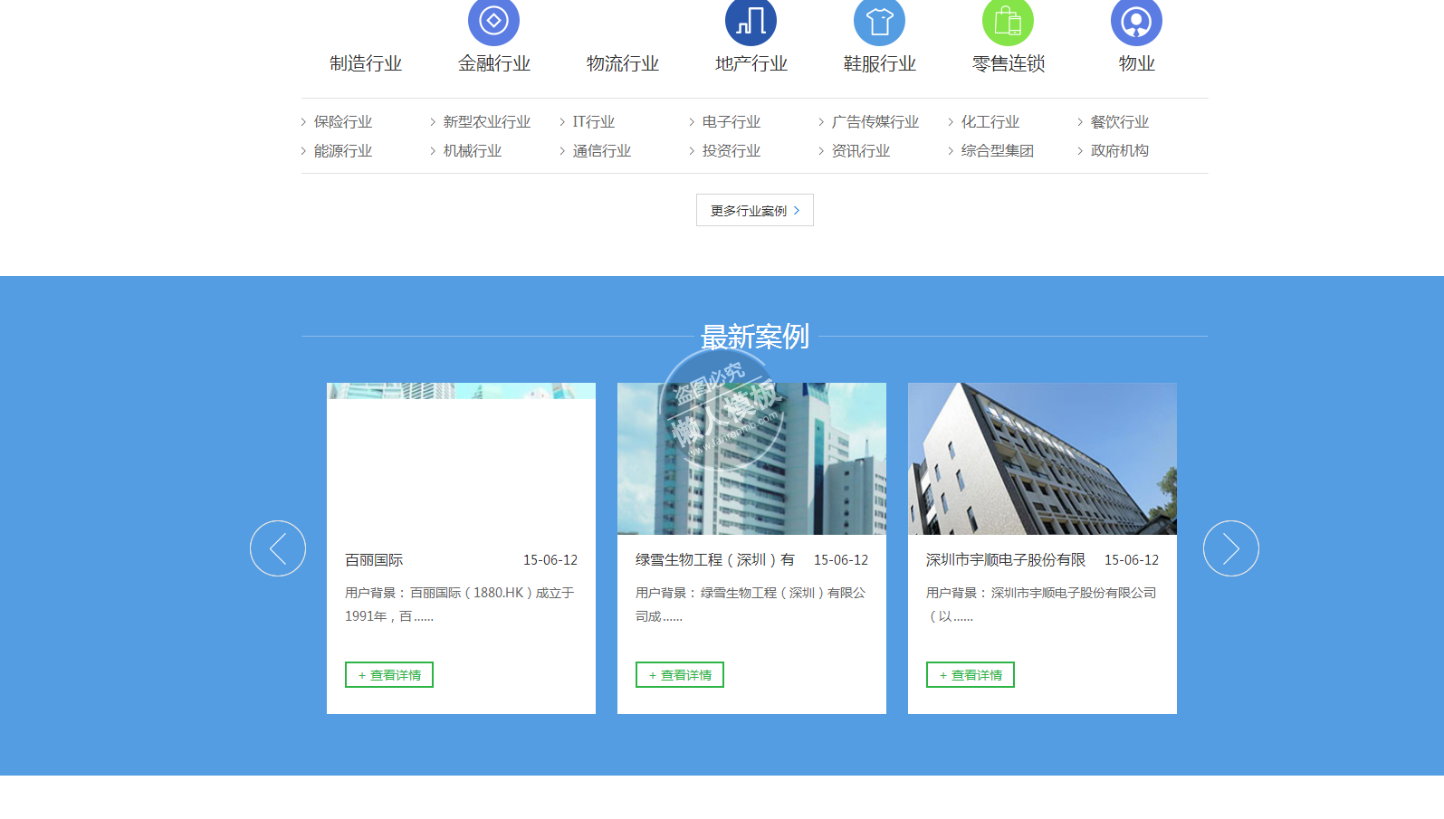
Task: Expand 更多行业案例 button
Action: (x=754, y=210)
